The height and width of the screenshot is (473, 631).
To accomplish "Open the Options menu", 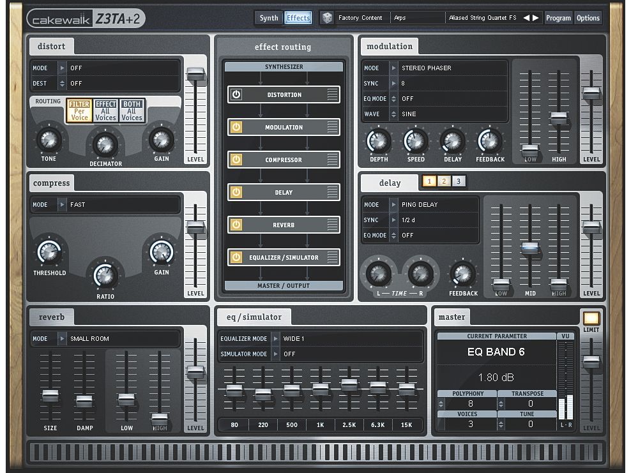I will [588, 18].
